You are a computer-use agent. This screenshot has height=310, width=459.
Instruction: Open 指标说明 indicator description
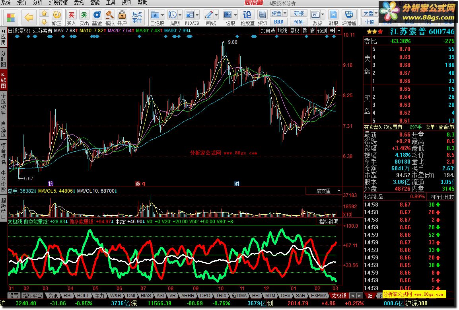click(x=329, y=222)
